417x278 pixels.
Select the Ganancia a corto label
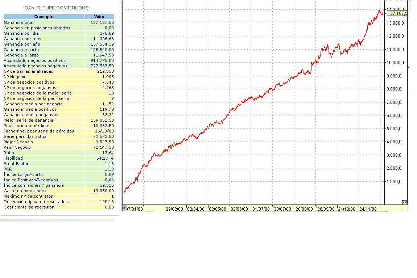21,50
